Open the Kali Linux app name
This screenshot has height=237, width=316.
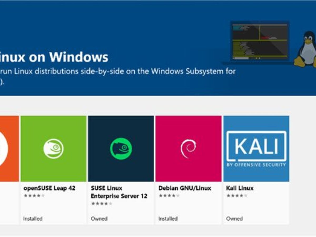[240, 188]
